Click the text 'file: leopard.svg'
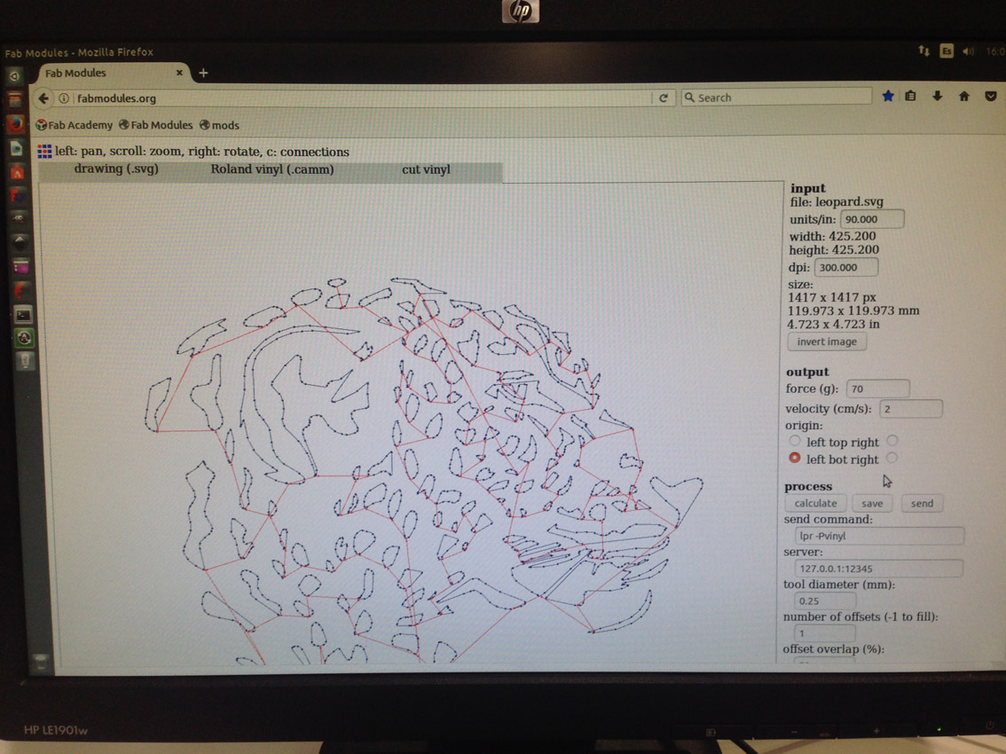The width and height of the screenshot is (1006, 754). [x=837, y=201]
